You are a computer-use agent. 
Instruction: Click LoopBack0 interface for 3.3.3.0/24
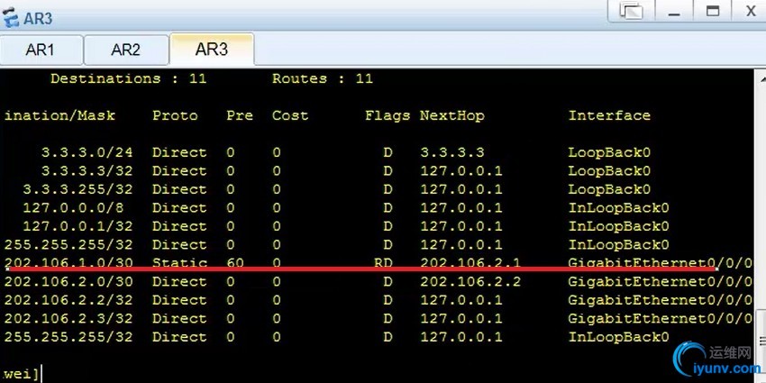[x=609, y=152]
